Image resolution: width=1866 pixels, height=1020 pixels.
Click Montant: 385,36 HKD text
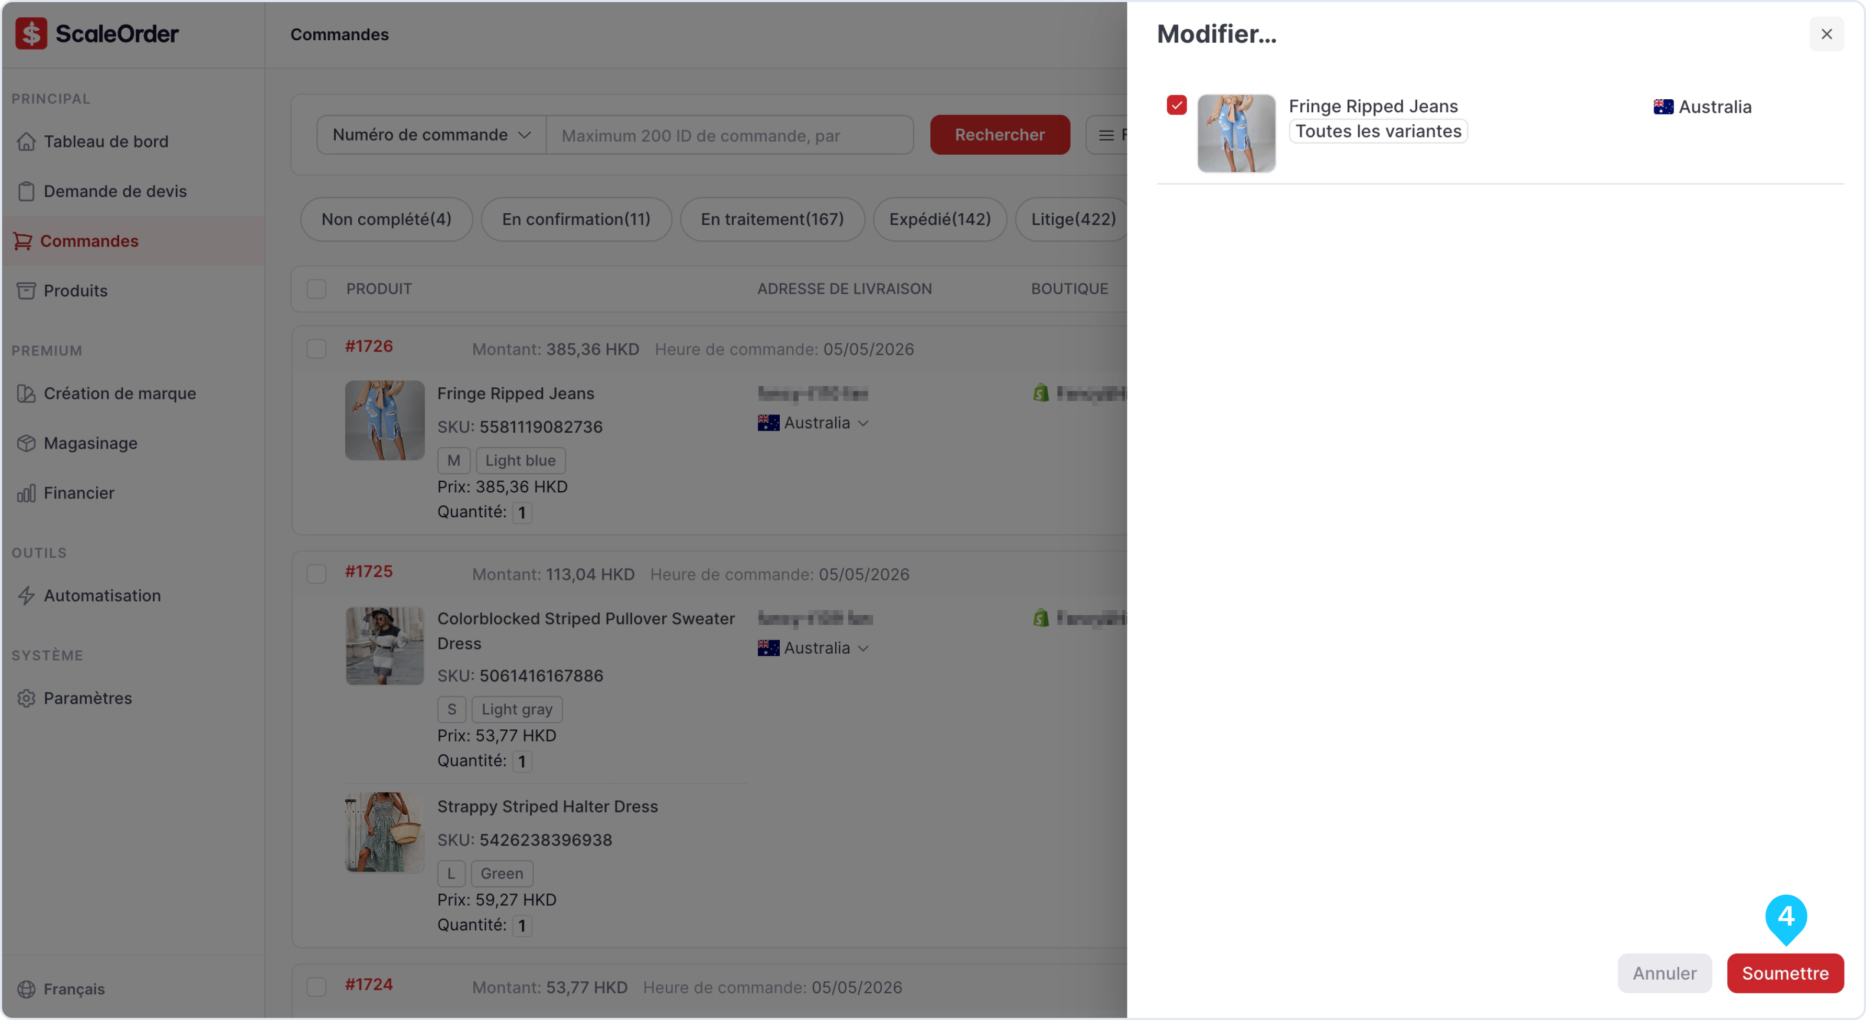coord(555,350)
